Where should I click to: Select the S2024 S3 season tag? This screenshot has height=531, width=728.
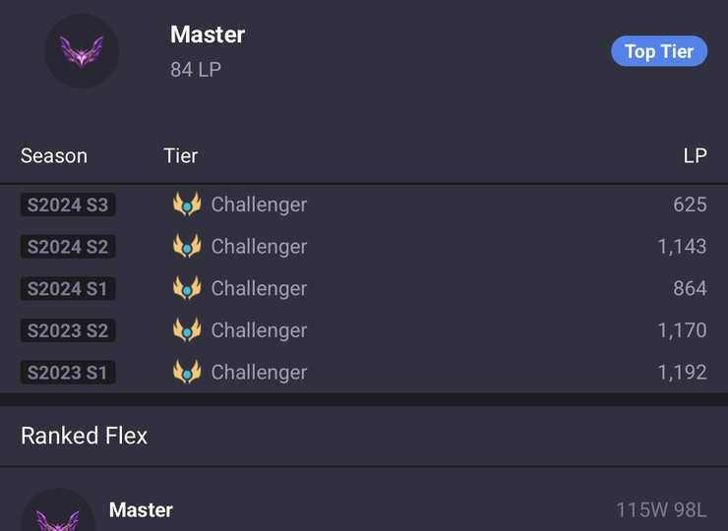pos(68,205)
